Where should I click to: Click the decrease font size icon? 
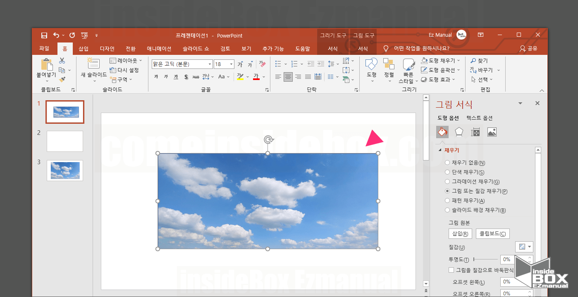coord(250,64)
